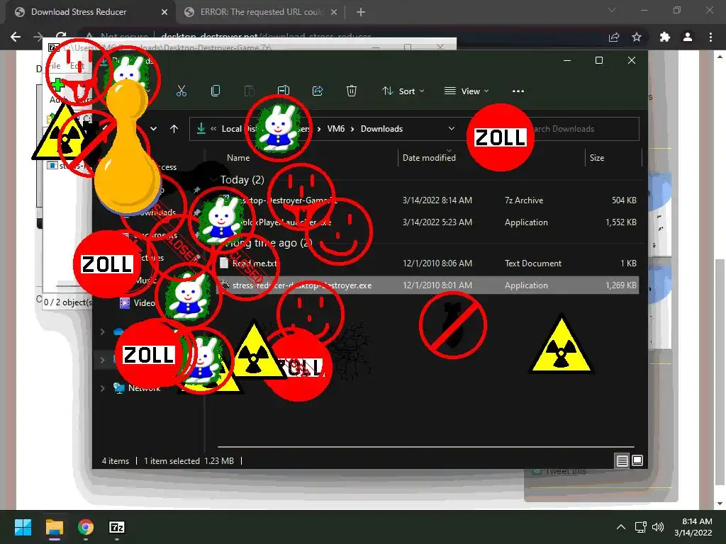Click the Rename icon in Explorer toolbar

284,91
